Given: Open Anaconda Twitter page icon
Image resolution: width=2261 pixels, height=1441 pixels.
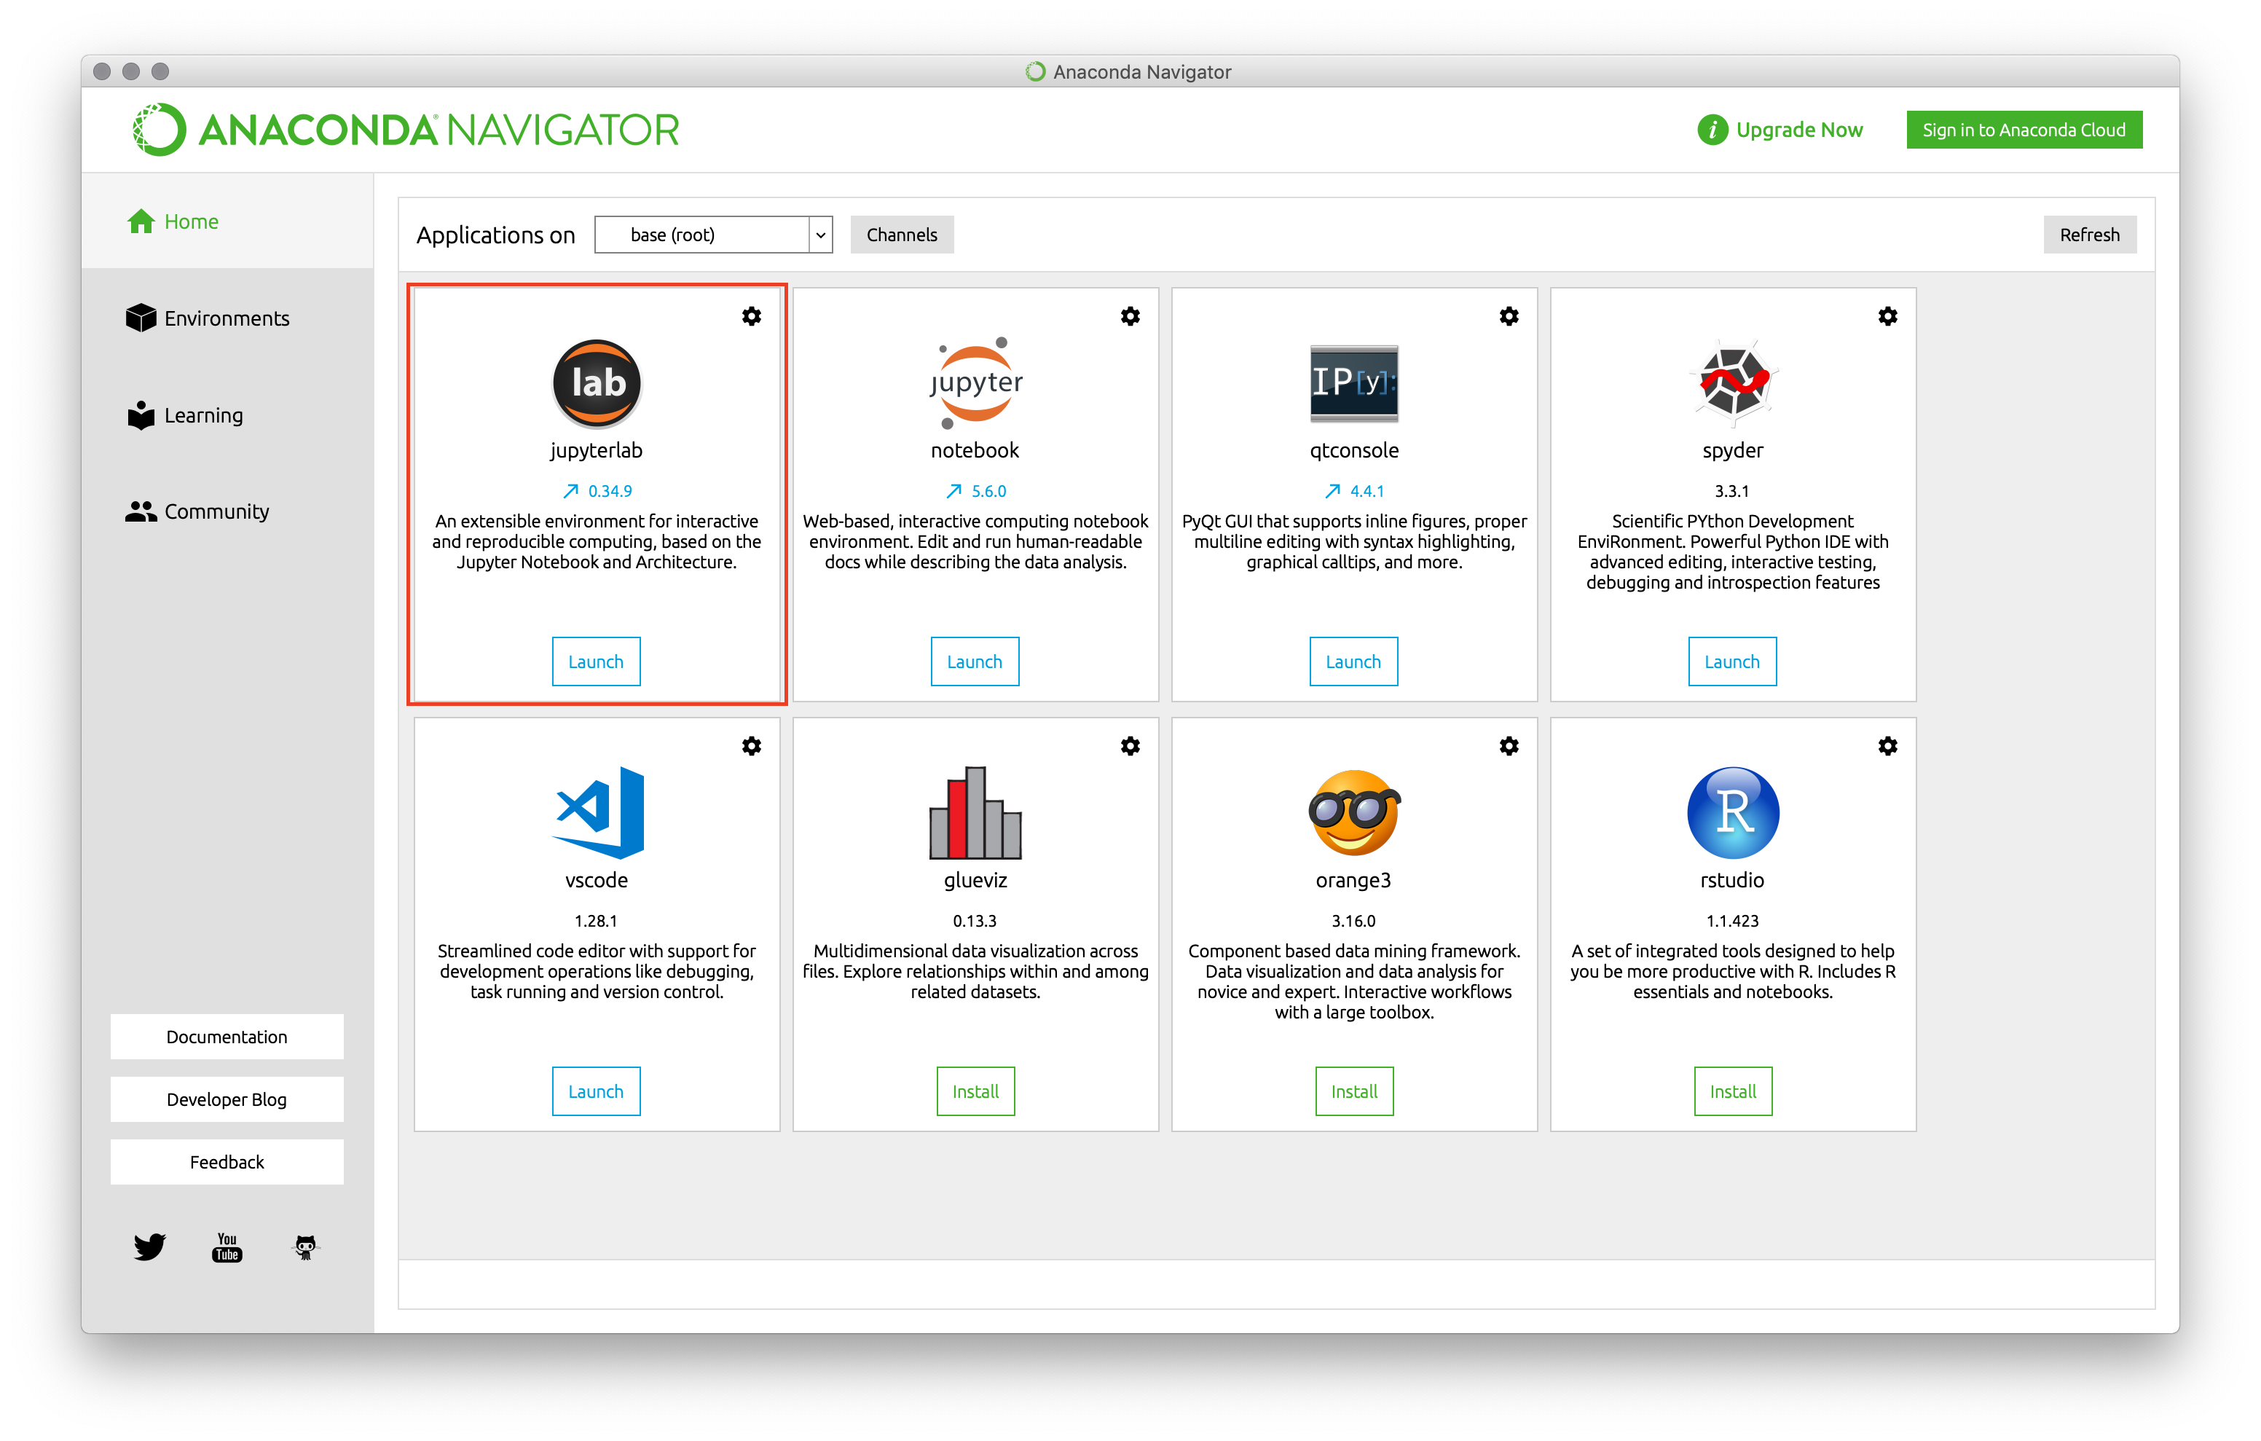Looking at the screenshot, I should [149, 1246].
